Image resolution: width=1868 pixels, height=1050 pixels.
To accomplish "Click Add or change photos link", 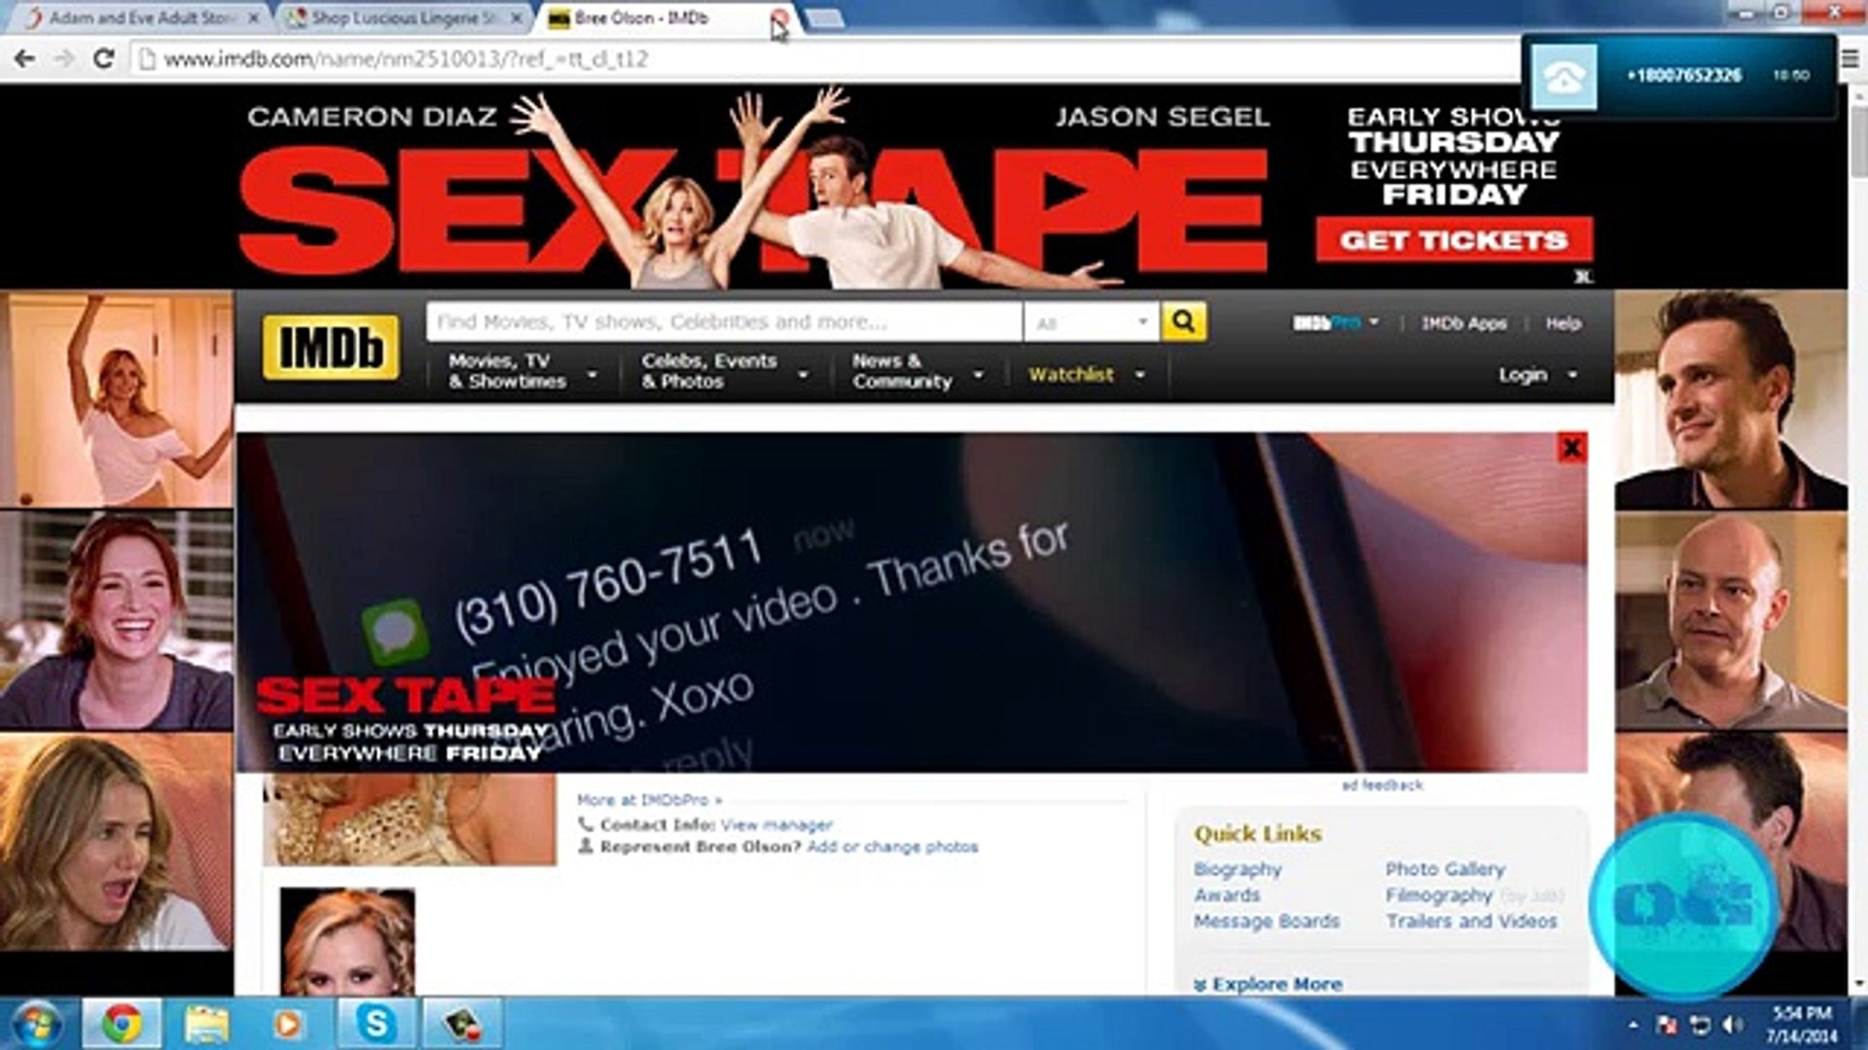I will pos(892,847).
